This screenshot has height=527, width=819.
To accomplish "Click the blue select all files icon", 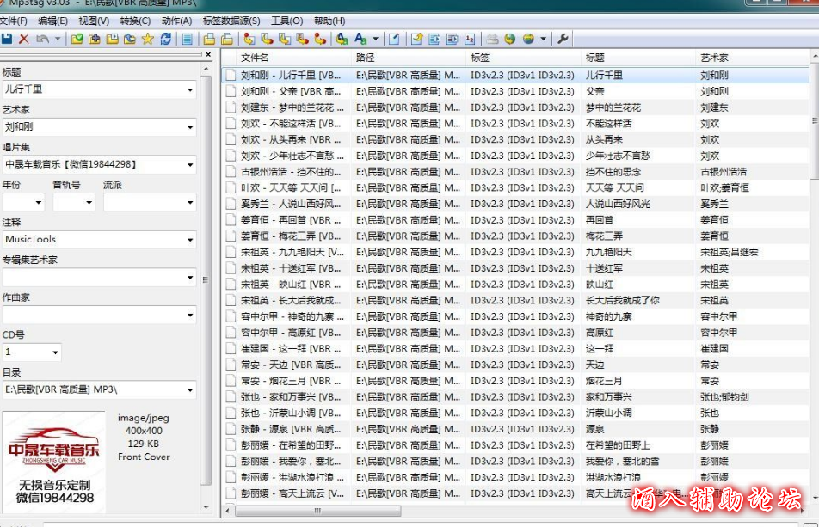I will 187,39.
